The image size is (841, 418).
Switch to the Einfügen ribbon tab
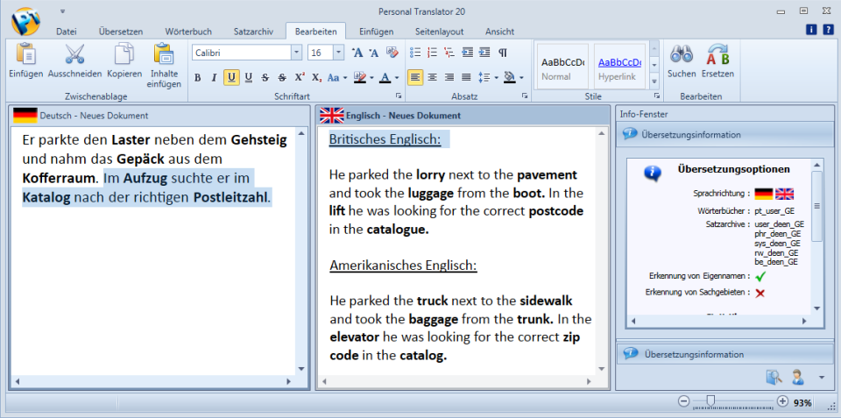(x=376, y=32)
